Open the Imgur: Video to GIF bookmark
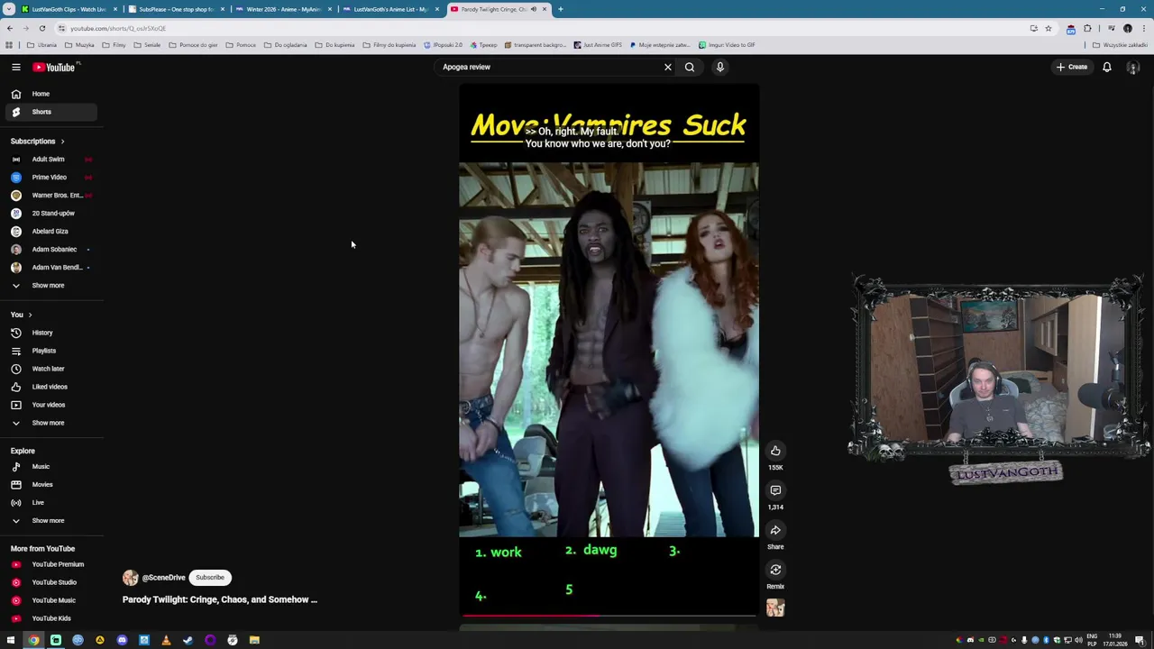This screenshot has height=649, width=1154. point(727,45)
